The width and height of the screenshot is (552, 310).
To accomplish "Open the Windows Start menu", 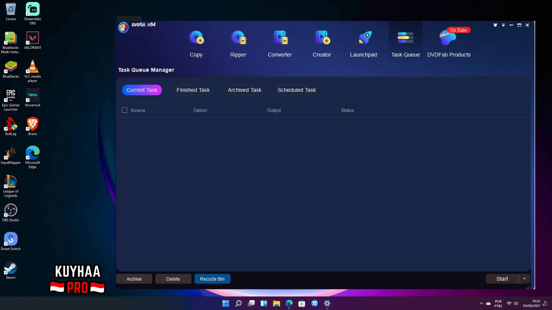I will (x=226, y=304).
